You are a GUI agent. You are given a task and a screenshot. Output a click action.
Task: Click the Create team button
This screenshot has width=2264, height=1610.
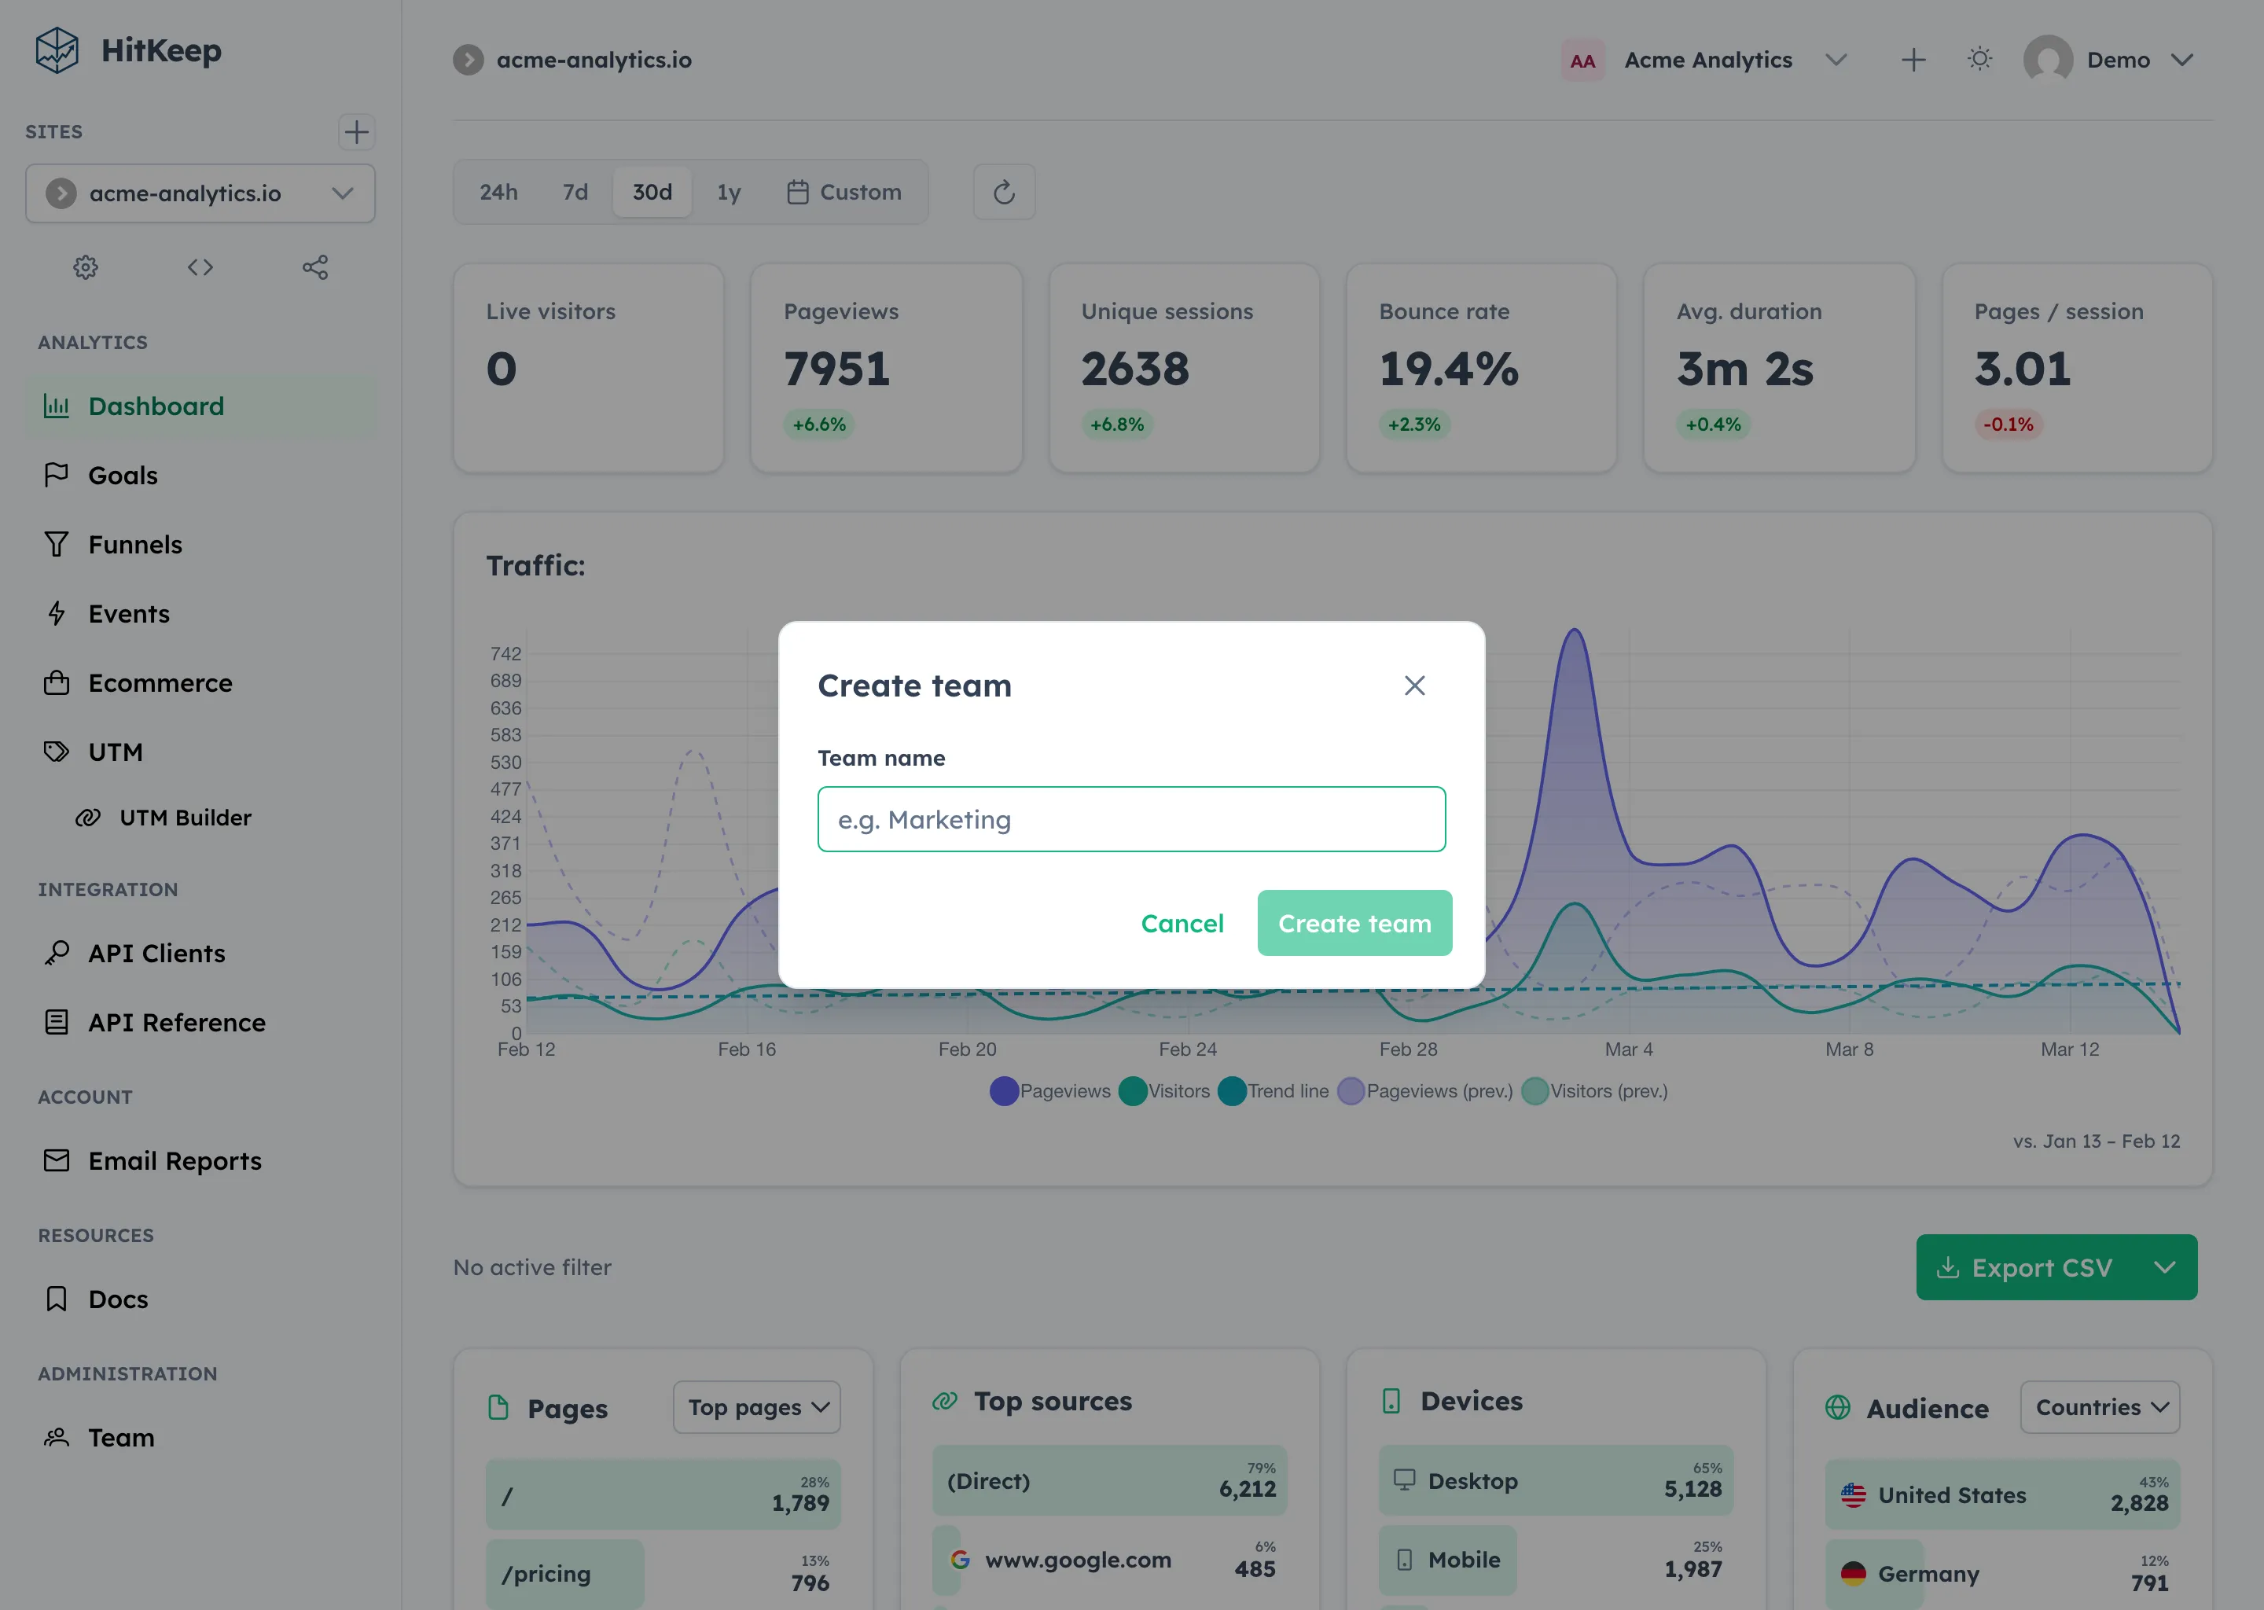click(x=1354, y=922)
